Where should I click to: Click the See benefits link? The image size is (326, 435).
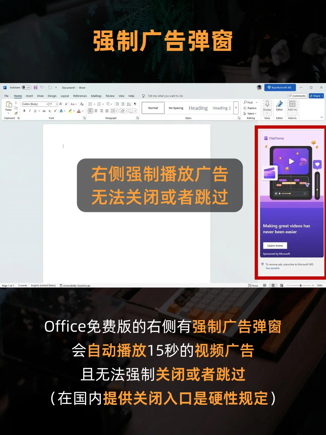pos(273,268)
